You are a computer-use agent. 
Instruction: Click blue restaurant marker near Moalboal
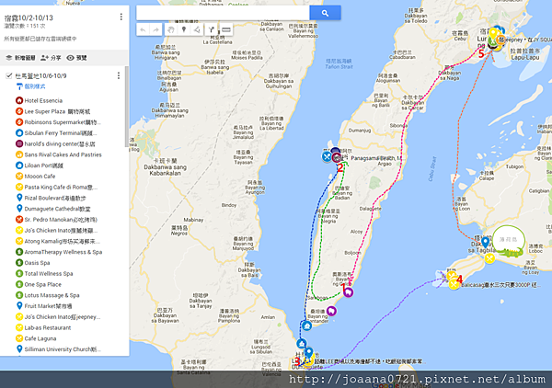pyautogui.click(x=327, y=156)
